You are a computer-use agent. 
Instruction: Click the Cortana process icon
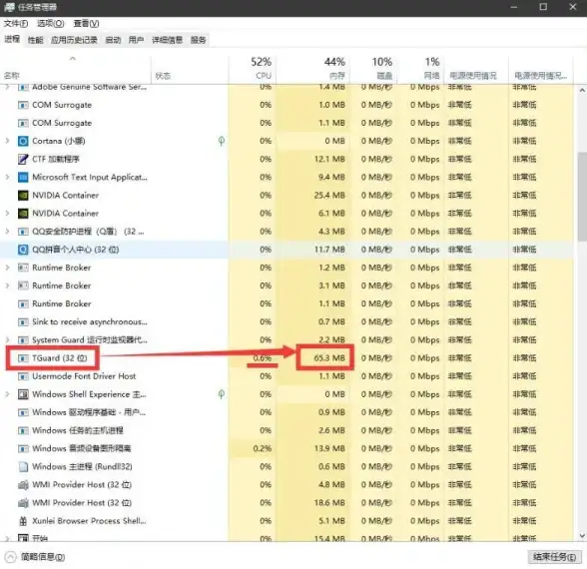23,141
